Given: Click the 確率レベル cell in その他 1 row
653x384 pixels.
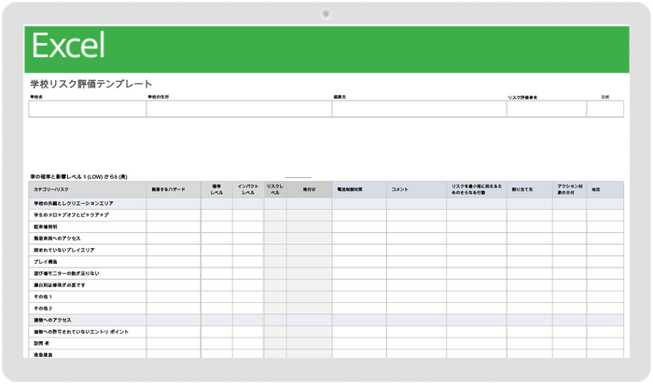Looking at the screenshot, I should click(216, 296).
